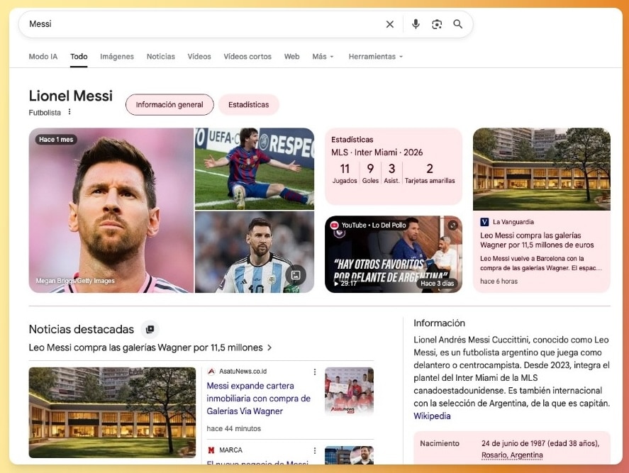Clear the search box with the X icon

coord(389,24)
